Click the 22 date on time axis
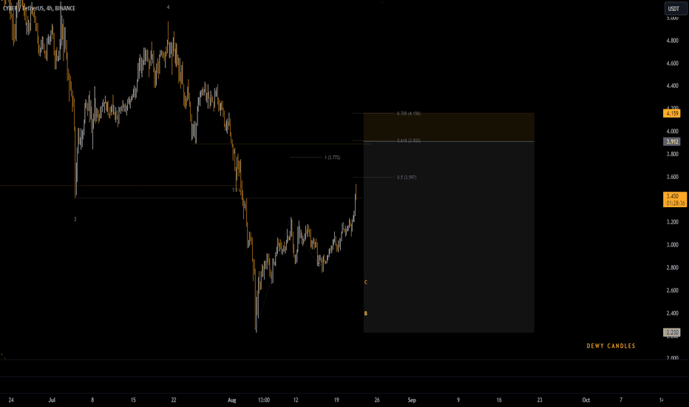This screenshot has height=407, width=689. [x=174, y=400]
